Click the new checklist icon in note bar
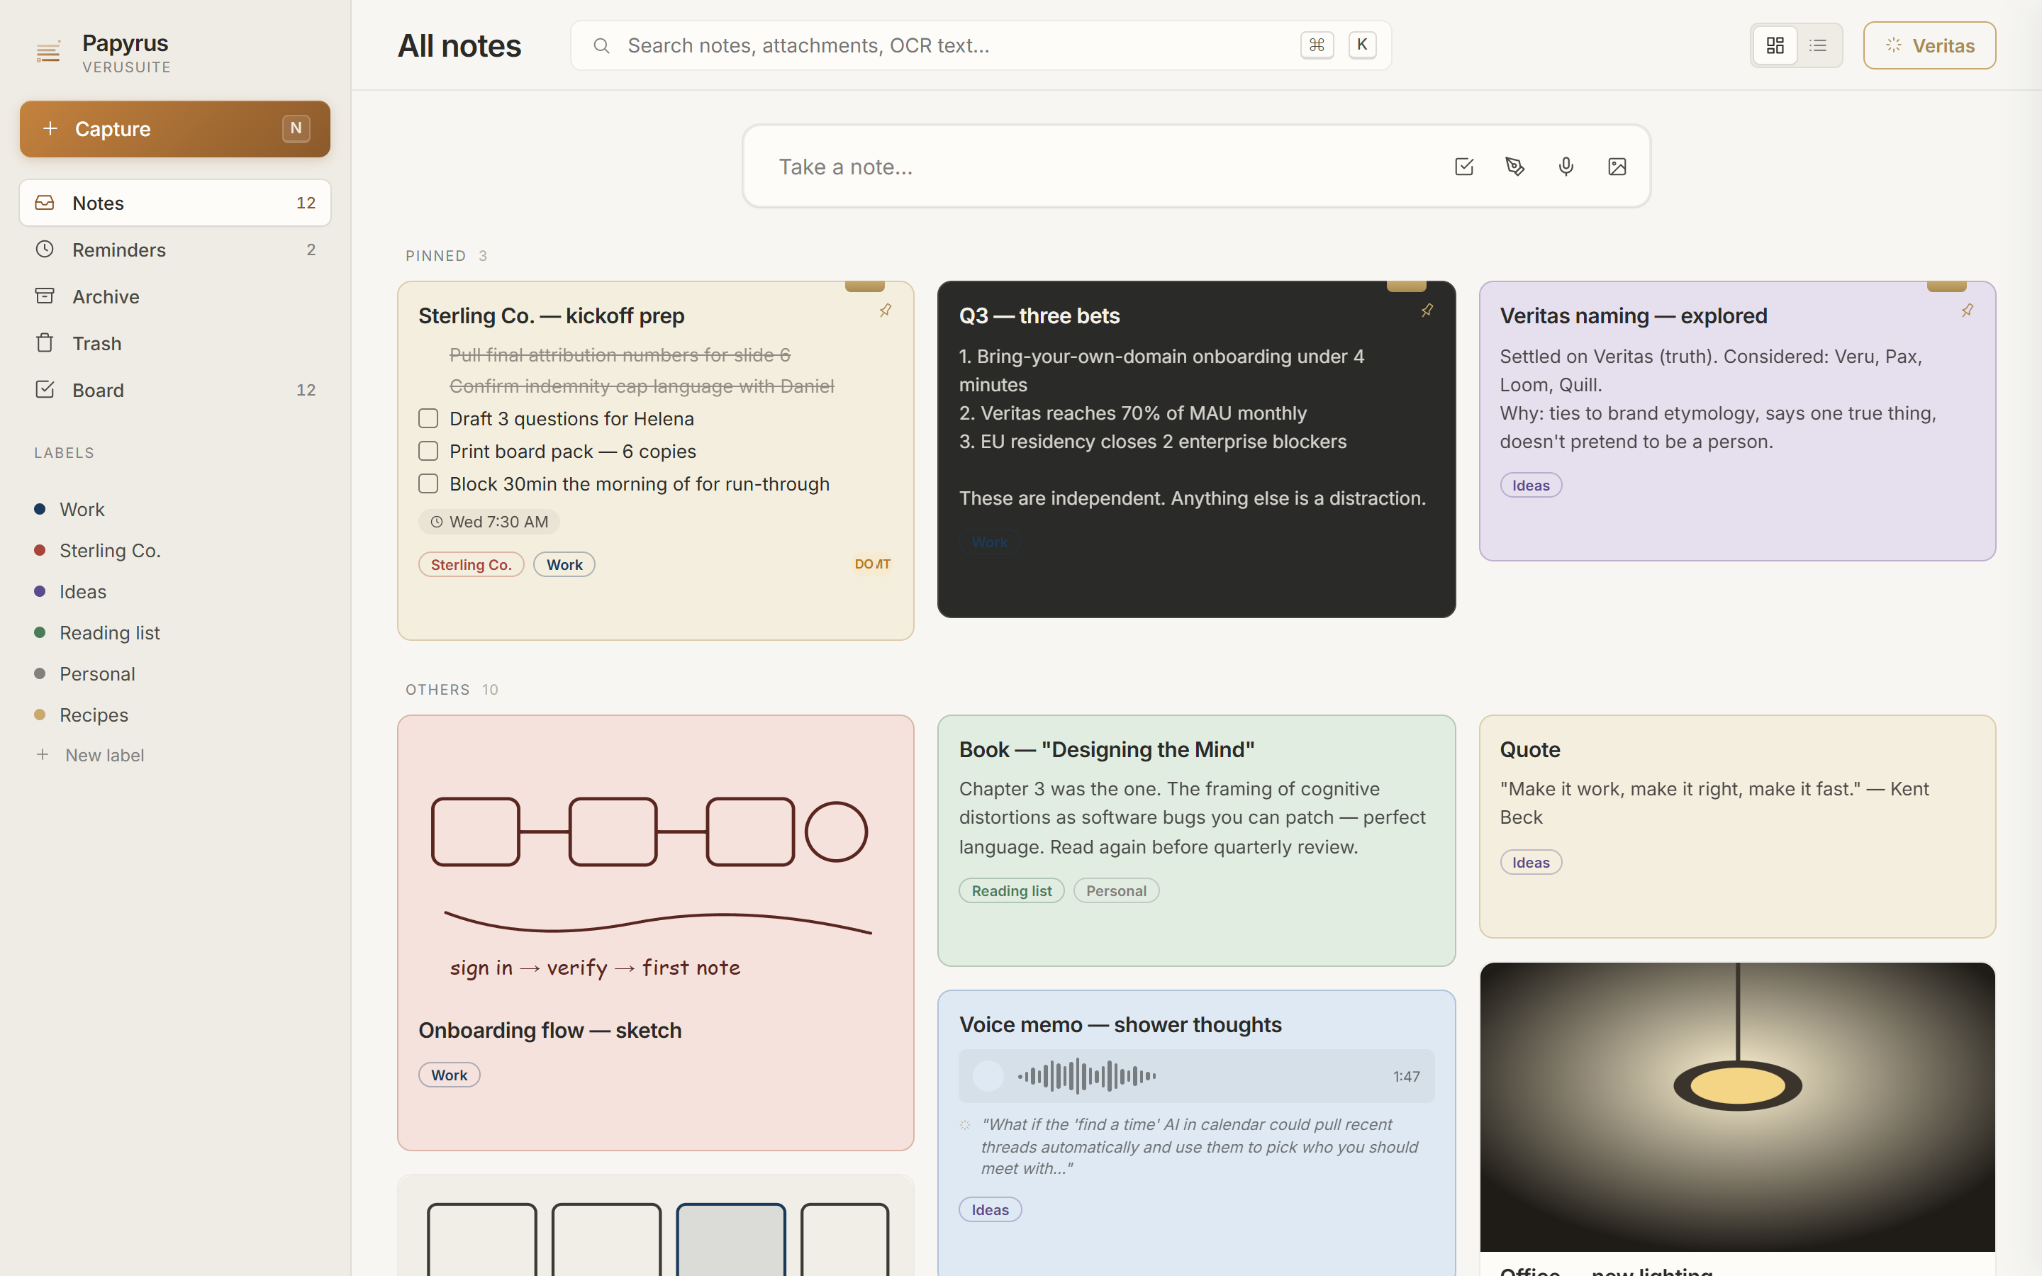2042x1276 pixels. pyautogui.click(x=1464, y=167)
